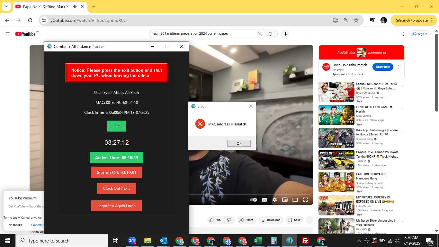This screenshot has height=247, width=439.
Task: Open the Chrome profile avatar
Action: click(x=384, y=20)
